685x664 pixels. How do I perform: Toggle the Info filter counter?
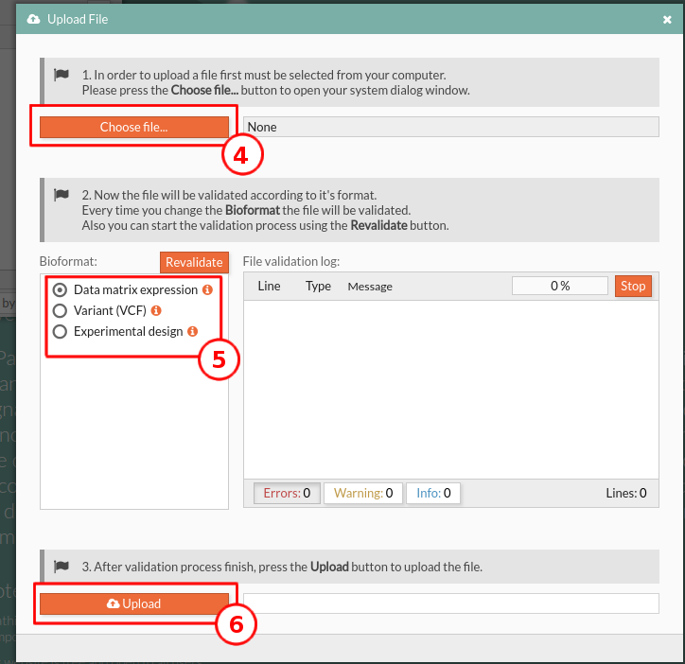pyautogui.click(x=433, y=493)
